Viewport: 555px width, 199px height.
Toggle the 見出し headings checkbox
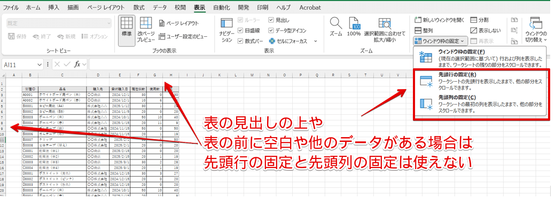(x=271, y=20)
